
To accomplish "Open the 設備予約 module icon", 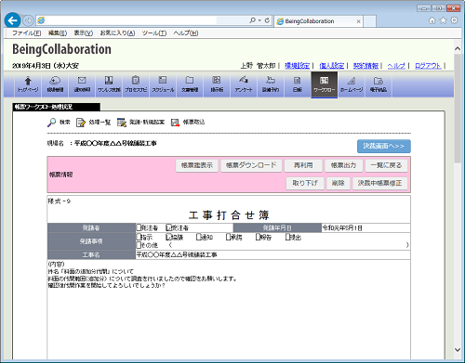I will [271, 84].
